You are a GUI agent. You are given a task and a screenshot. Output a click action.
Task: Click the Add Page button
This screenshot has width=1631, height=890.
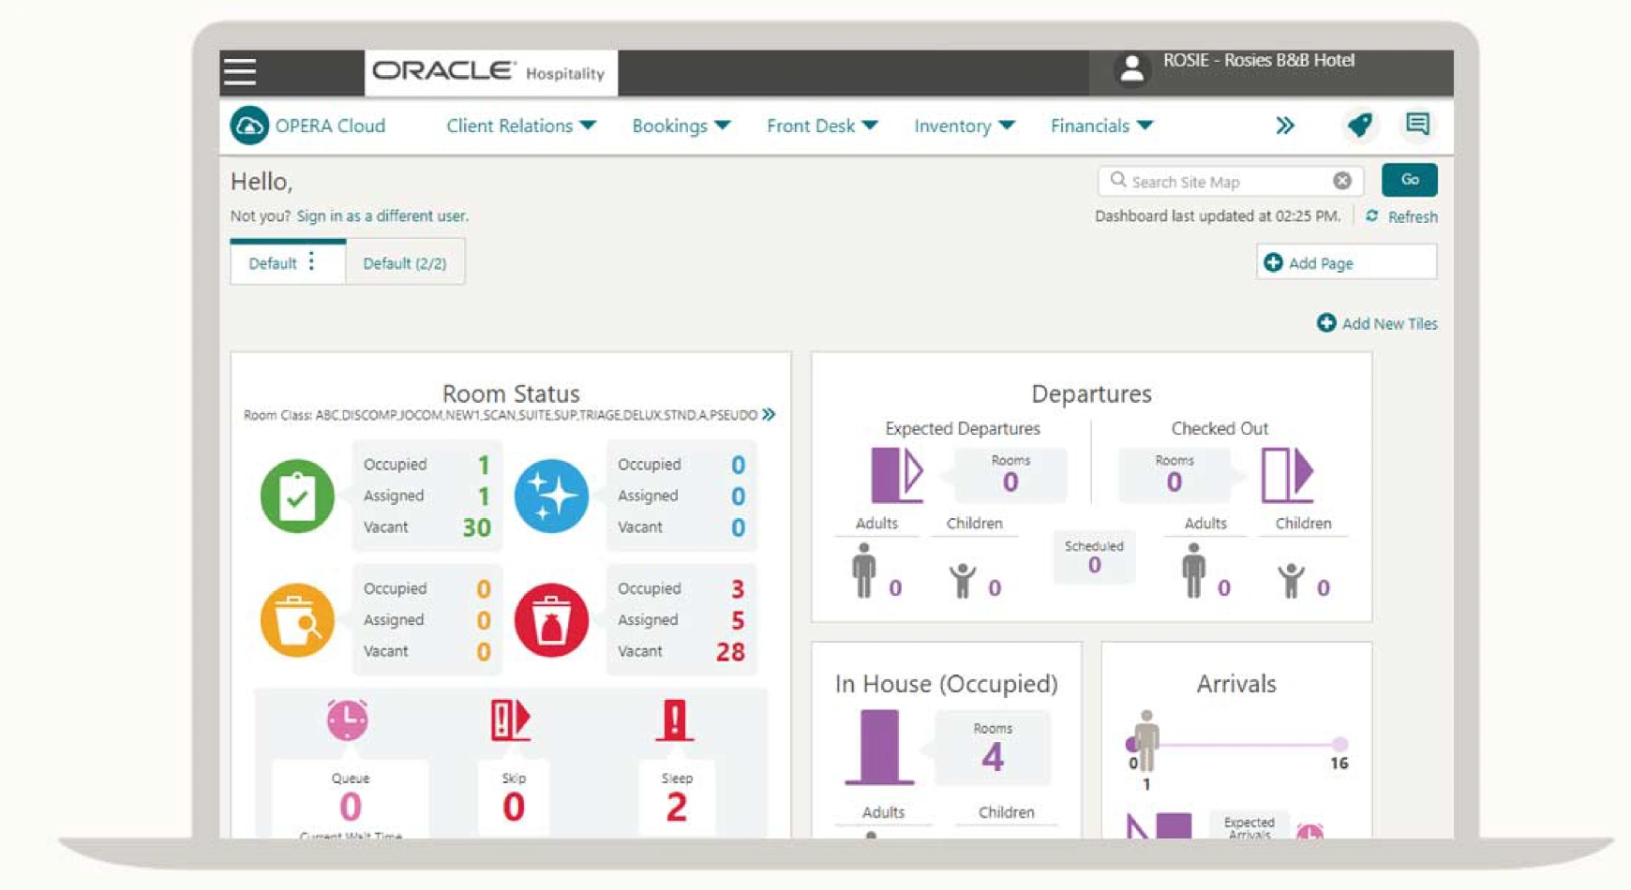pyautogui.click(x=1346, y=262)
